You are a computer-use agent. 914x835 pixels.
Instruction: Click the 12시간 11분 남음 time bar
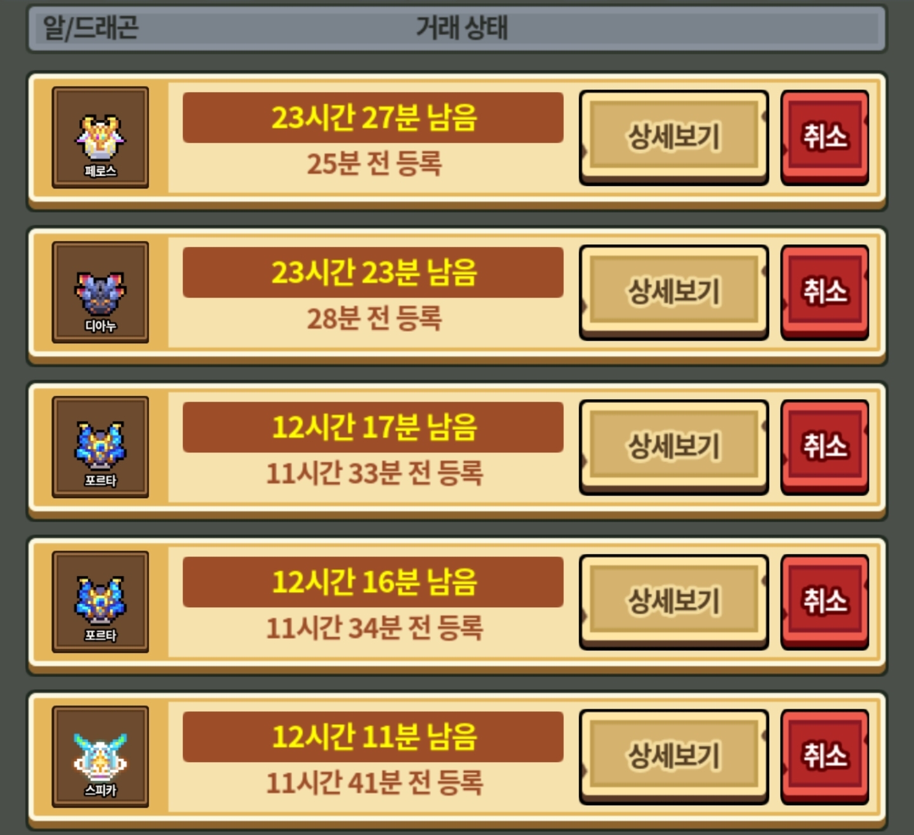point(373,737)
